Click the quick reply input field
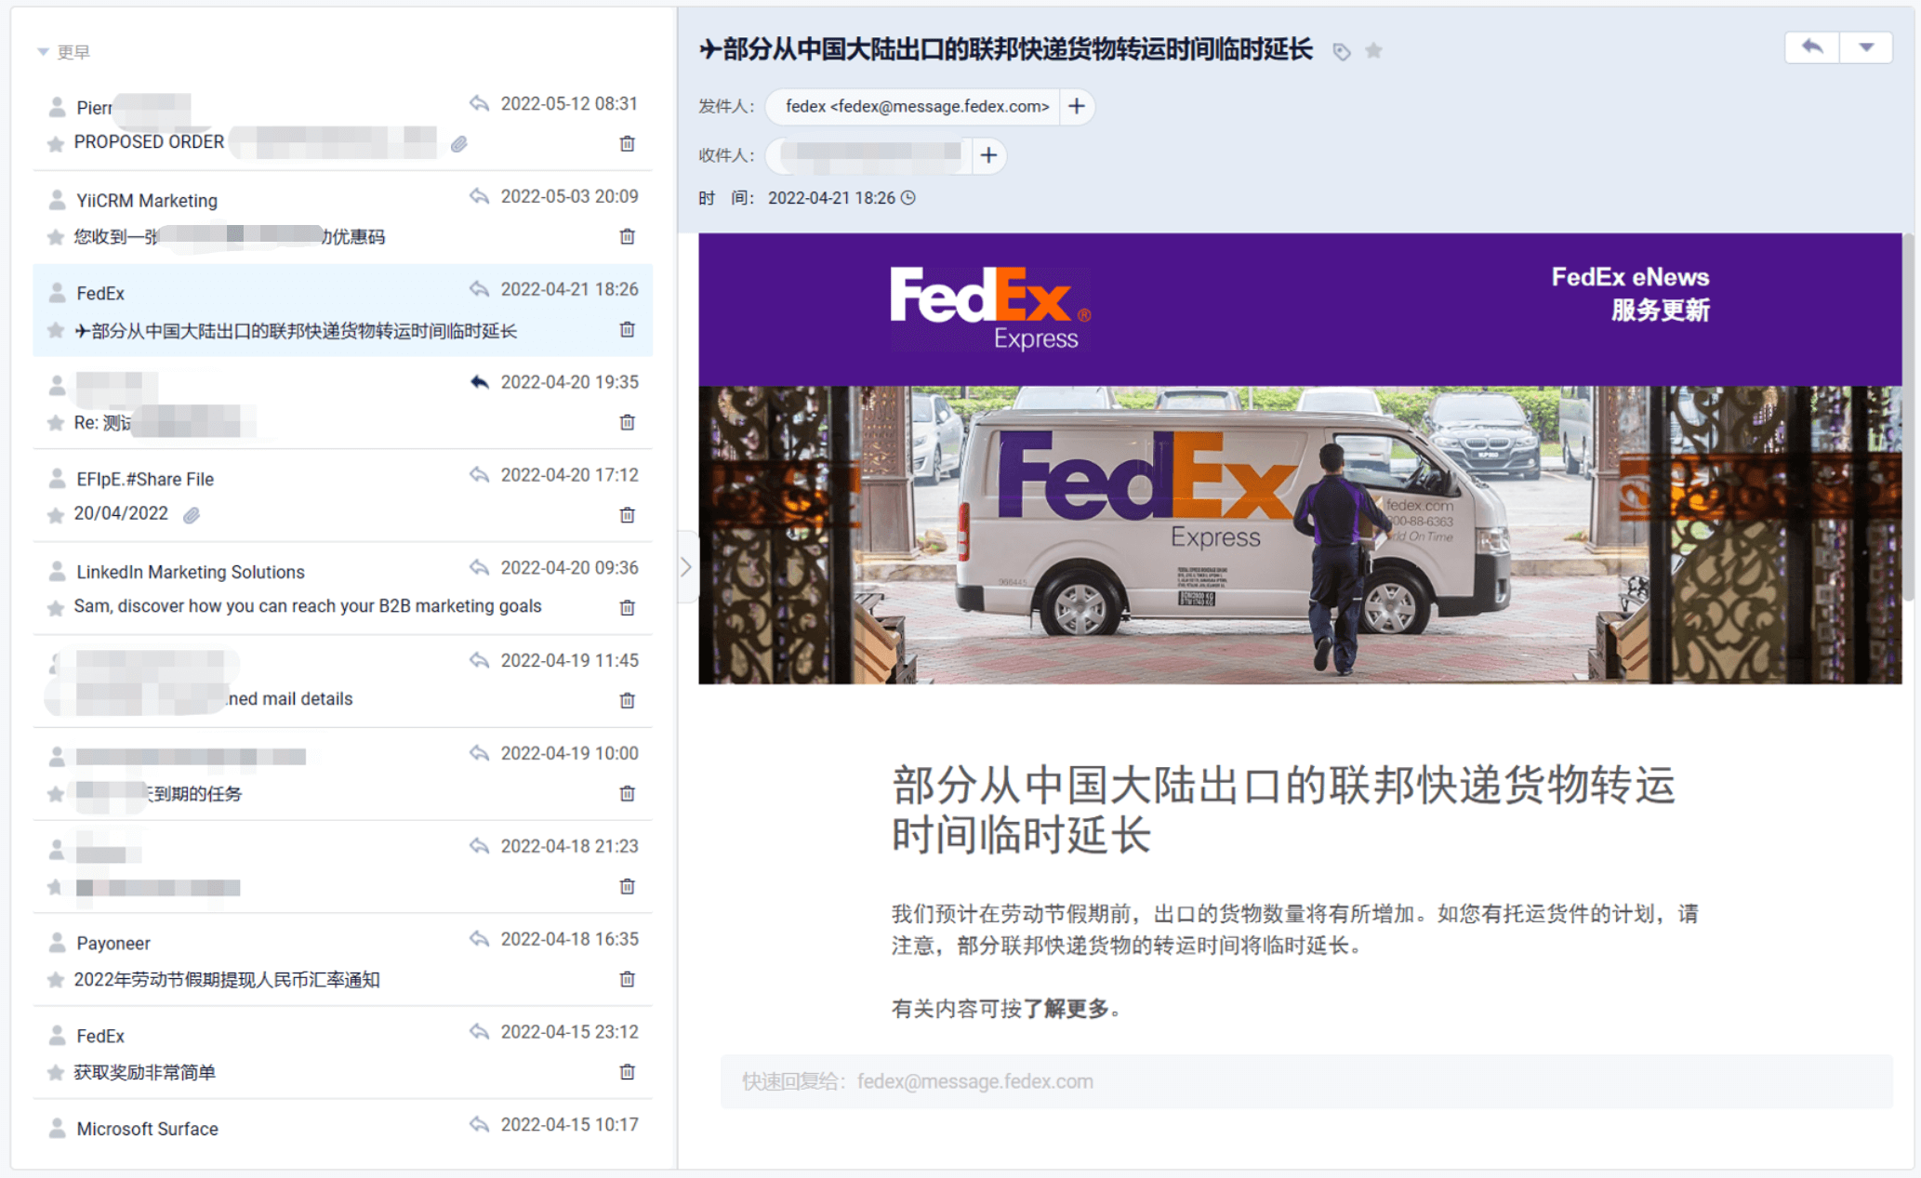The width and height of the screenshot is (1921, 1178). [x=1306, y=1081]
